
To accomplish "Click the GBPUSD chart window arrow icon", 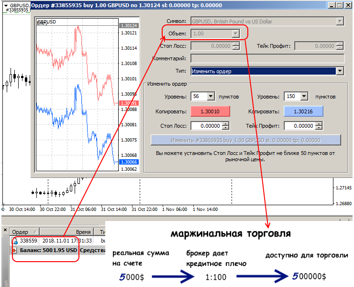I will pyautogui.click(x=5, y=6).
